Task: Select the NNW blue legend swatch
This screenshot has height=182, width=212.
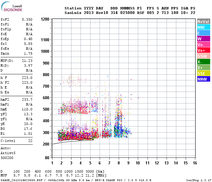Action: (204, 79)
